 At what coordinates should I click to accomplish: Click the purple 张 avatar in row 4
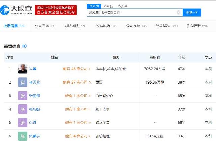(x=23, y=109)
